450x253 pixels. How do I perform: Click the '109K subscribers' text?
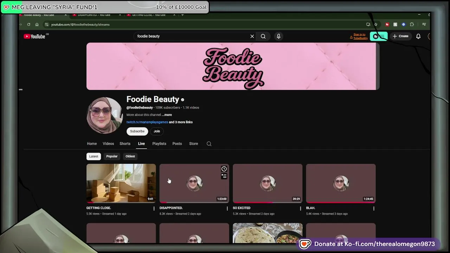167,108
